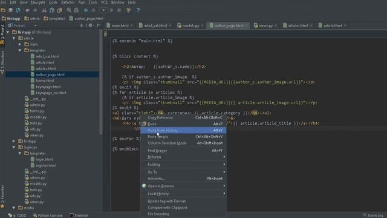The height and width of the screenshot is (218, 387).
Task: Open the run configuration dropdown
Action: click(103, 10)
